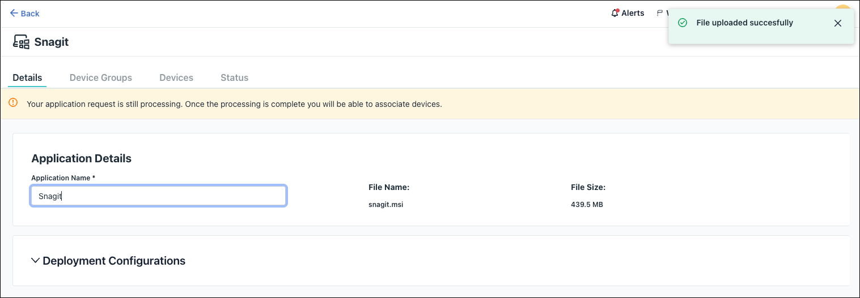The height and width of the screenshot is (298, 860).
Task: Click the Deployment Configurations heading
Action: pos(114,261)
